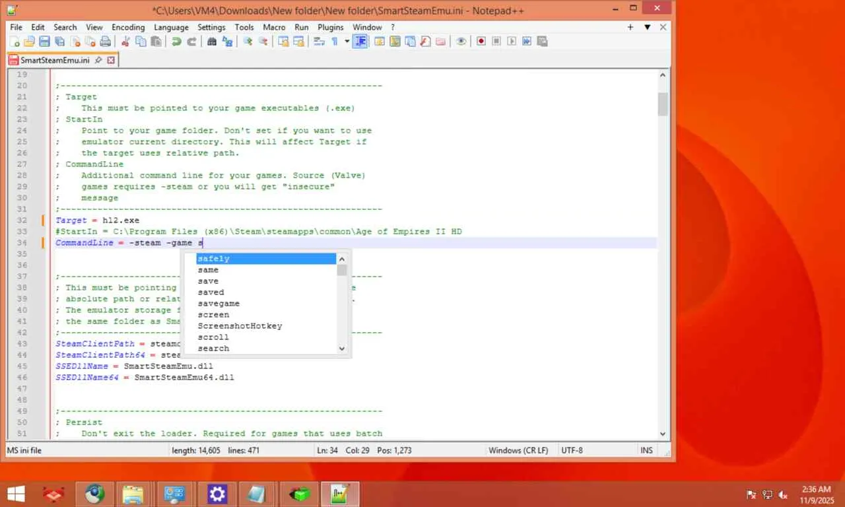845x507 pixels.
Task: Open the Edit menu
Action: click(38, 27)
